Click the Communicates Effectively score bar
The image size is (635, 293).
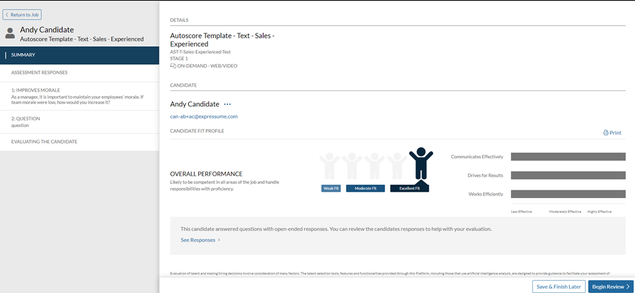568,156
